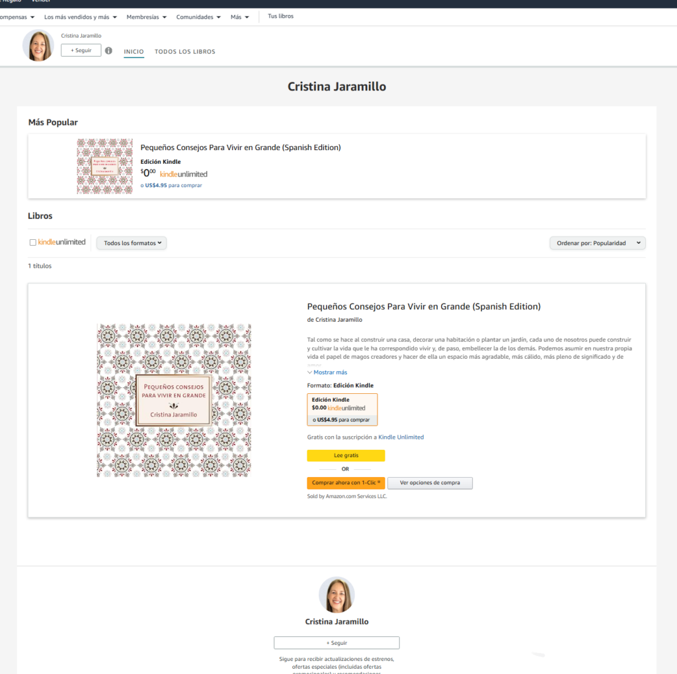
Task: Click the 1 títulos count text
Action: (40, 266)
